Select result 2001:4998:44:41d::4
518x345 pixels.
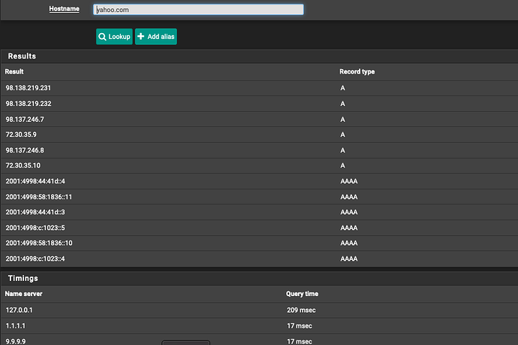35,181
